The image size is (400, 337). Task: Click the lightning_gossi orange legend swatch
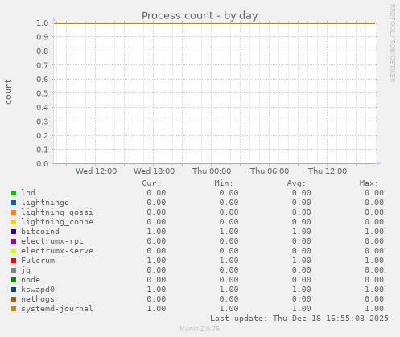pyautogui.click(x=14, y=212)
